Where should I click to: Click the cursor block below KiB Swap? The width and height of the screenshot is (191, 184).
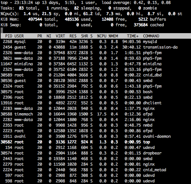click(x=2, y=31)
